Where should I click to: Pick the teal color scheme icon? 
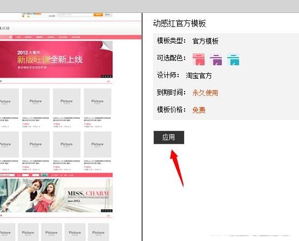tap(233, 60)
